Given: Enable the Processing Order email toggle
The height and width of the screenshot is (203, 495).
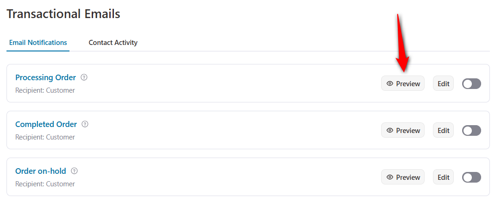Looking at the screenshot, I should [472, 84].
